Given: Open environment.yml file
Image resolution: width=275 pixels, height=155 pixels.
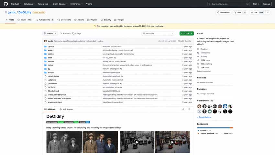Looking at the screenshot, I should click(x=55, y=102).
